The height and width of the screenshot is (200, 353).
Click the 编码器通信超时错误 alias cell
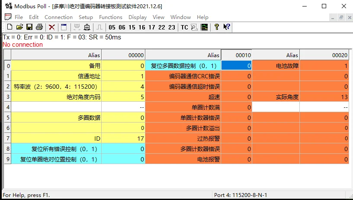tap(183, 87)
